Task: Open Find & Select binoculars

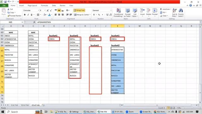Action: tap(181, 13)
